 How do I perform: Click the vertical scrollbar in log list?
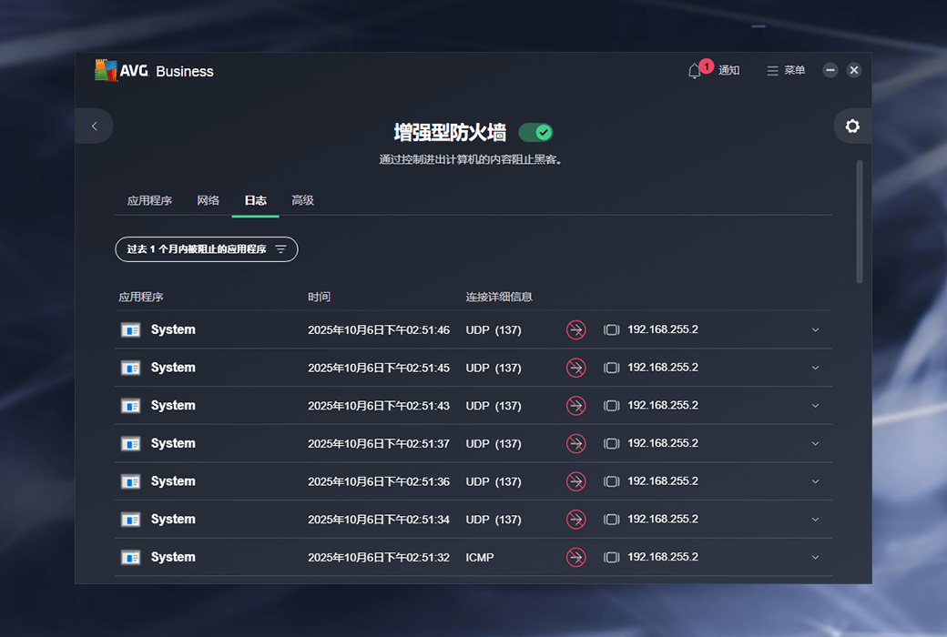[860, 223]
